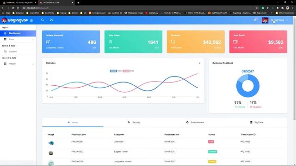Click the refresh icon on Revenue card
296x166 pixels.
173,41
